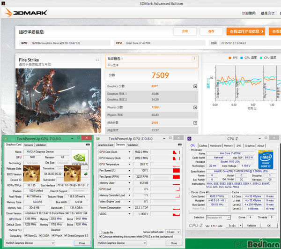Click the orange 查看运行详细信息 button

click(246, 31)
